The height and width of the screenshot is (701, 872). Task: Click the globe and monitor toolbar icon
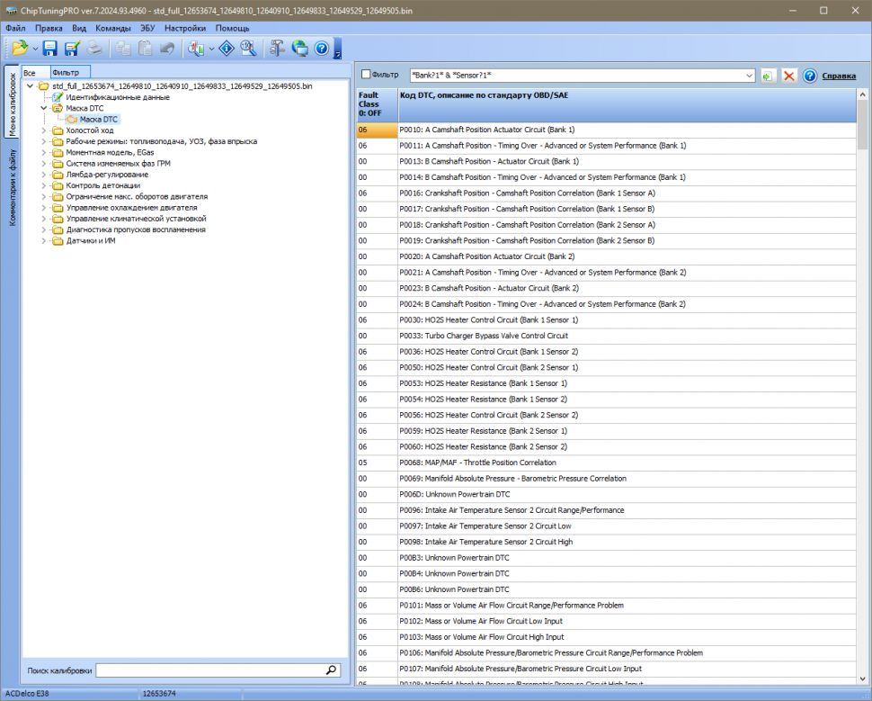pos(299,49)
